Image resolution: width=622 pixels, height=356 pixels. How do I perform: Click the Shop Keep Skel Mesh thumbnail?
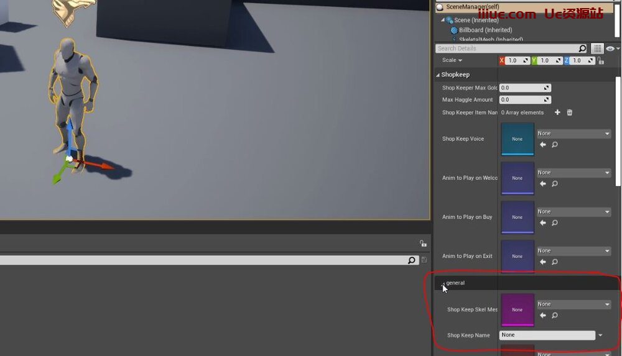[x=517, y=309]
